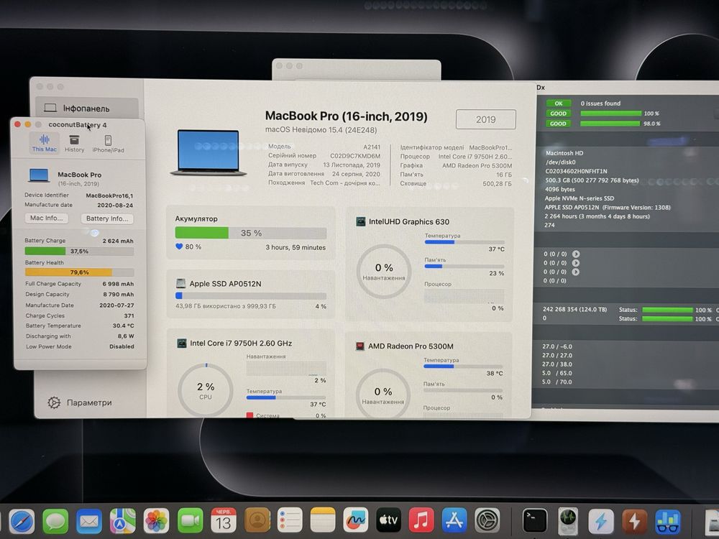Expand second 0 (0 / 0) arrow in DriveDx
Image resolution: width=719 pixels, height=539 pixels.
click(576, 262)
